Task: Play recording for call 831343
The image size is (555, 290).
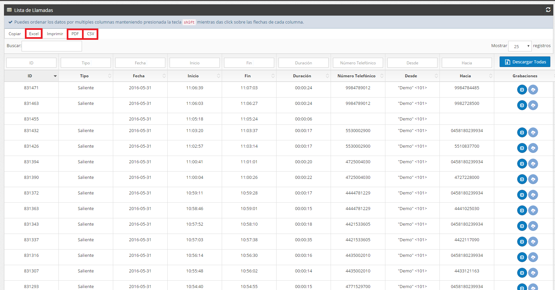Action: (x=522, y=226)
